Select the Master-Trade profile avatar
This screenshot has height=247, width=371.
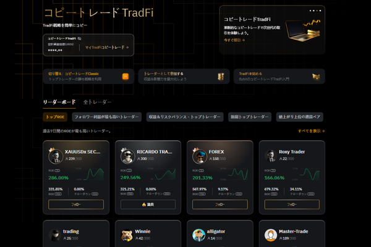[270, 235]
